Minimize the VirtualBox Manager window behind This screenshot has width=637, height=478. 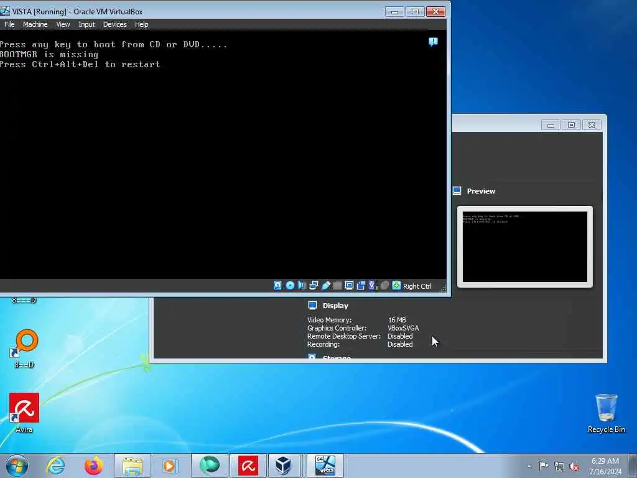[551, 125]
